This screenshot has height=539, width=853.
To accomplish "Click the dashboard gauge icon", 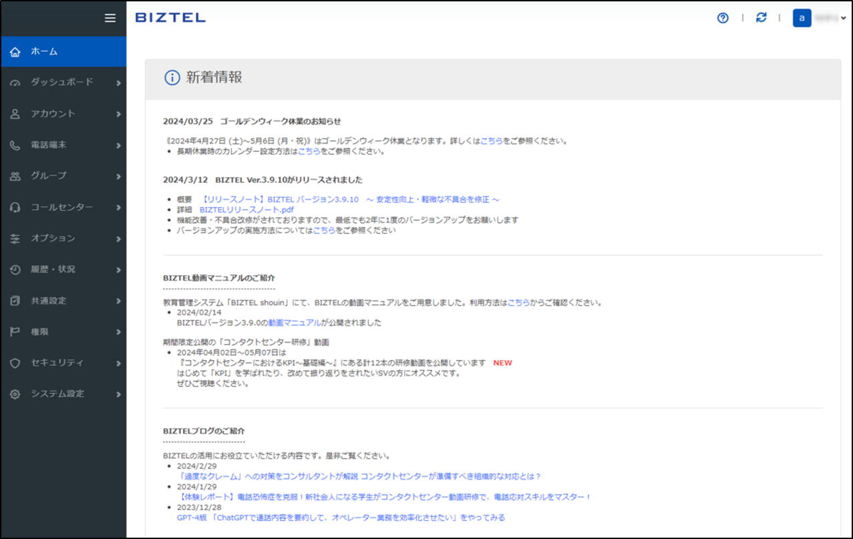I will [15, 83].
